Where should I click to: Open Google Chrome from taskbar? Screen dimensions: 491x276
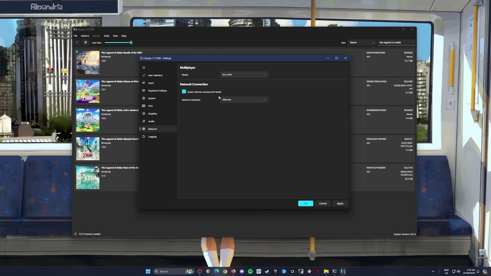[225, 271]
